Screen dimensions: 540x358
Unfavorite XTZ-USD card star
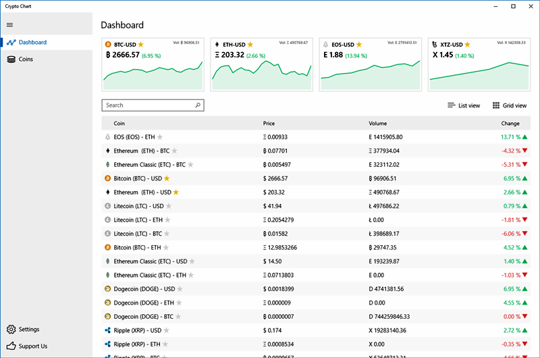tap(467, 45)
